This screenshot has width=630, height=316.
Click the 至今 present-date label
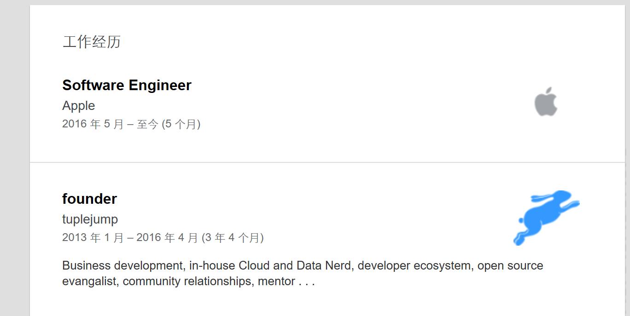pyautogui.click(x=147, y=124)
